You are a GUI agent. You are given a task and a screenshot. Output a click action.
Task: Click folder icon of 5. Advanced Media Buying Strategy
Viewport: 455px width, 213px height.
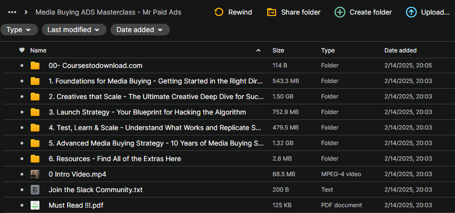coord(35,143)
